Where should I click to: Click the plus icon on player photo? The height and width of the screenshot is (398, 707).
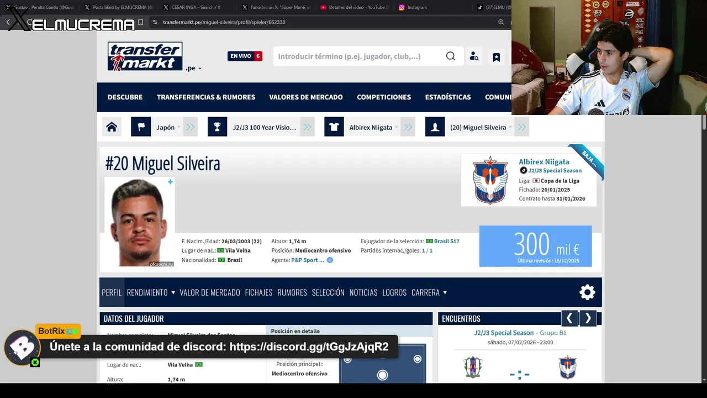(x=170, y=182)
